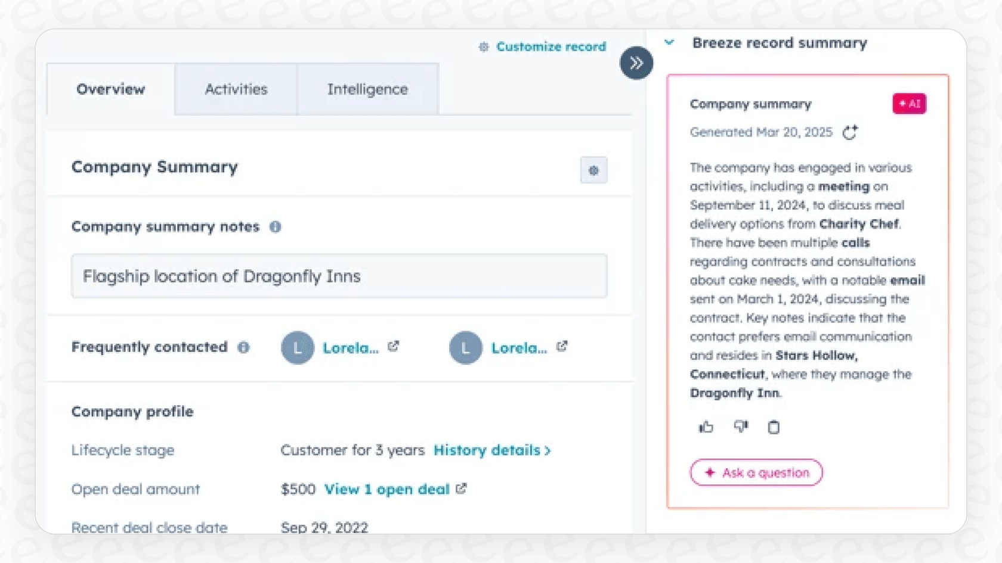The width and height of the screenshot is (1002, 563).
Task: Copy the AI-generated company summary
Action: [x=774, y=427]
